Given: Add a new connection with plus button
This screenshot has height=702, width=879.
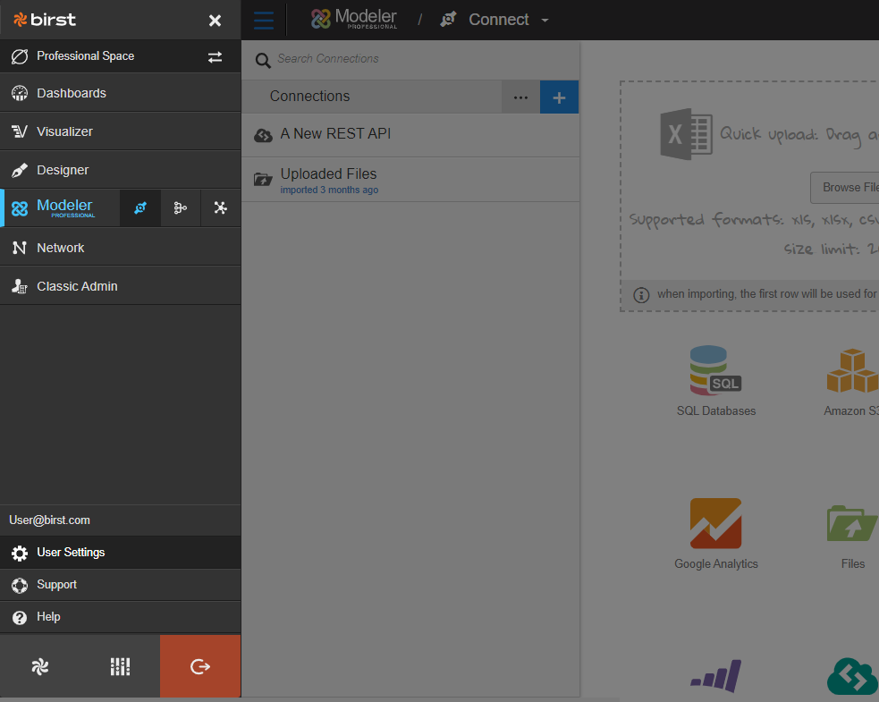Looking at the screenshot, I should (559, 97).
